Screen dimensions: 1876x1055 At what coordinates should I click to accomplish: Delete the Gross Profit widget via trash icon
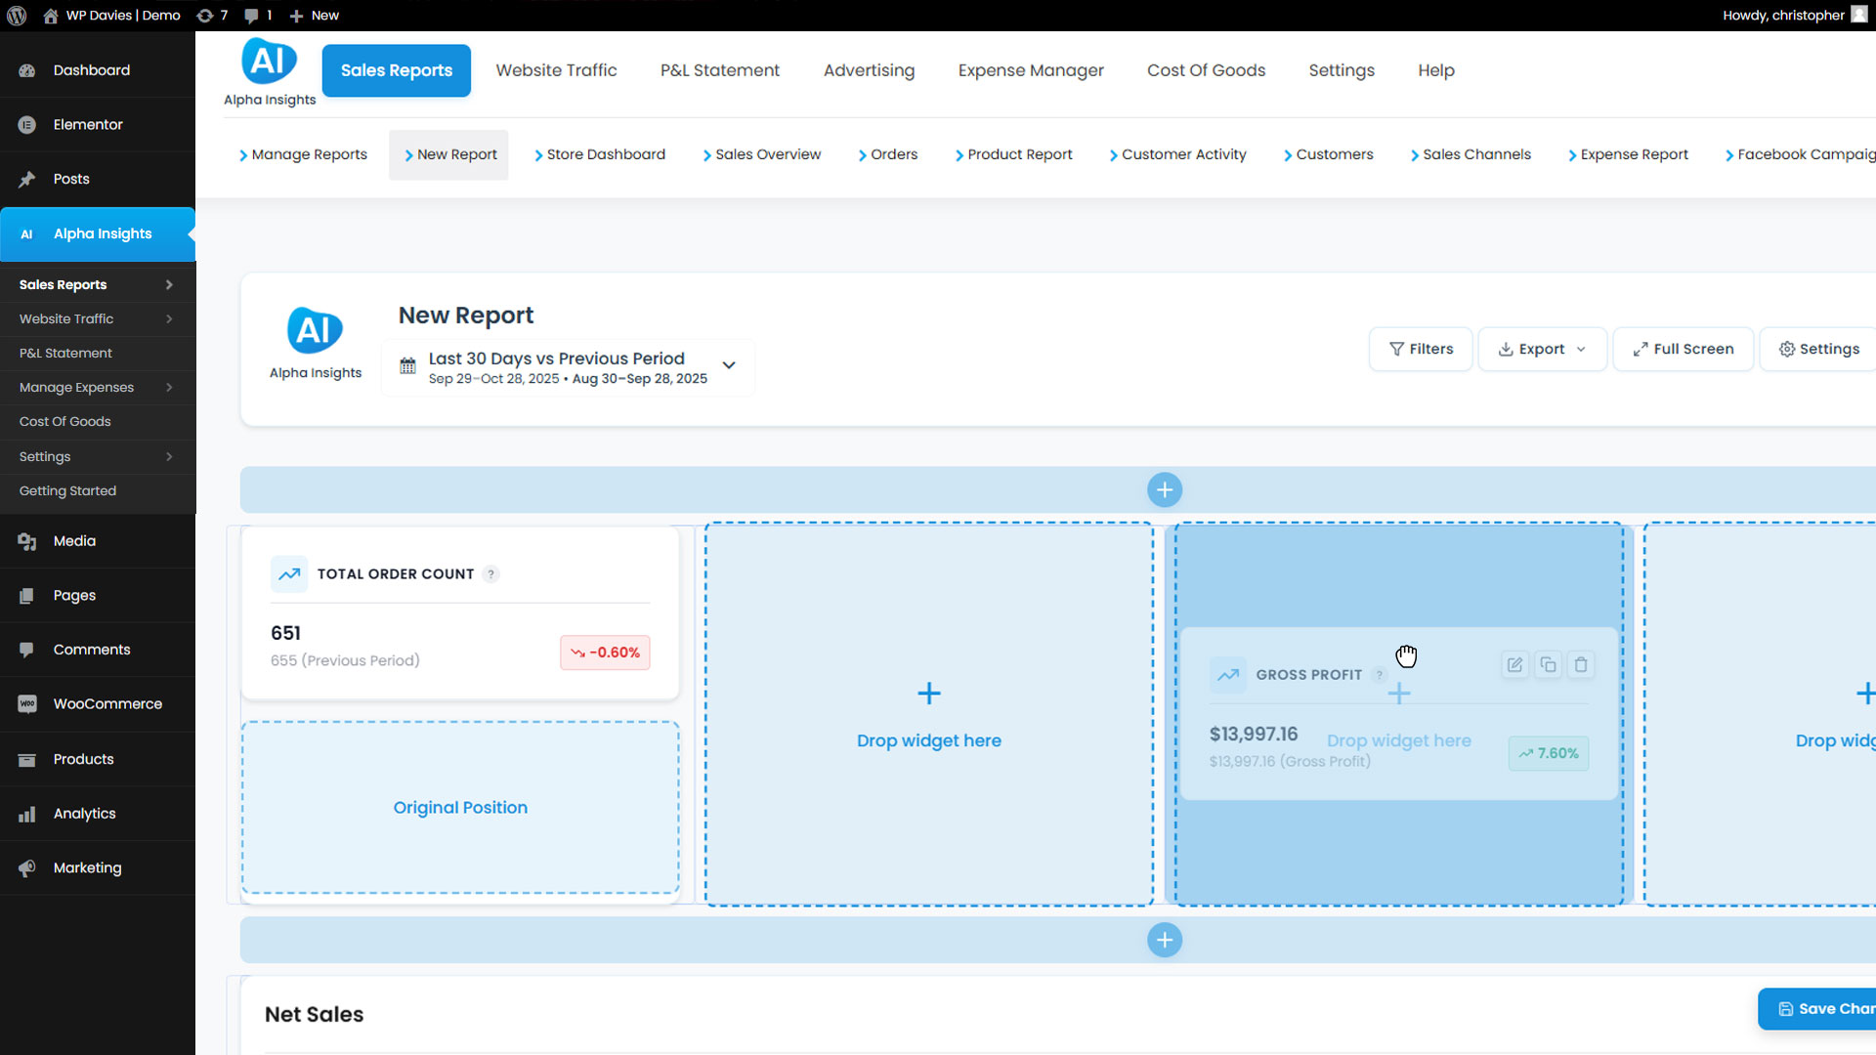click(1581, 665)
